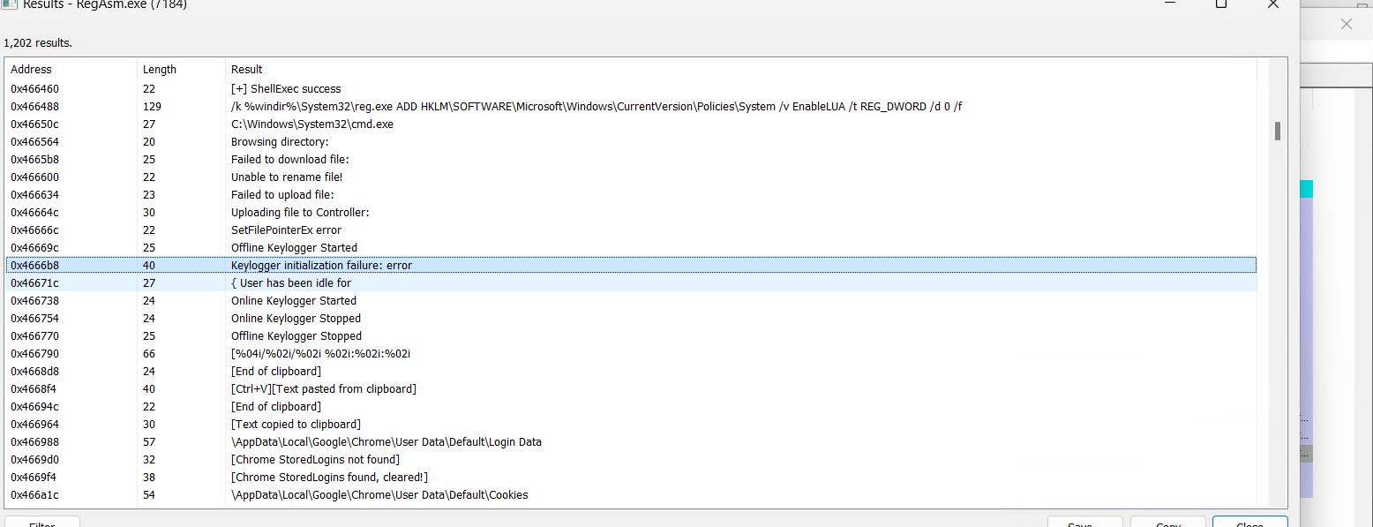Sort results by Length column header
The height and width of the screenshot is (527, 1373).
(x=160, y=69)
